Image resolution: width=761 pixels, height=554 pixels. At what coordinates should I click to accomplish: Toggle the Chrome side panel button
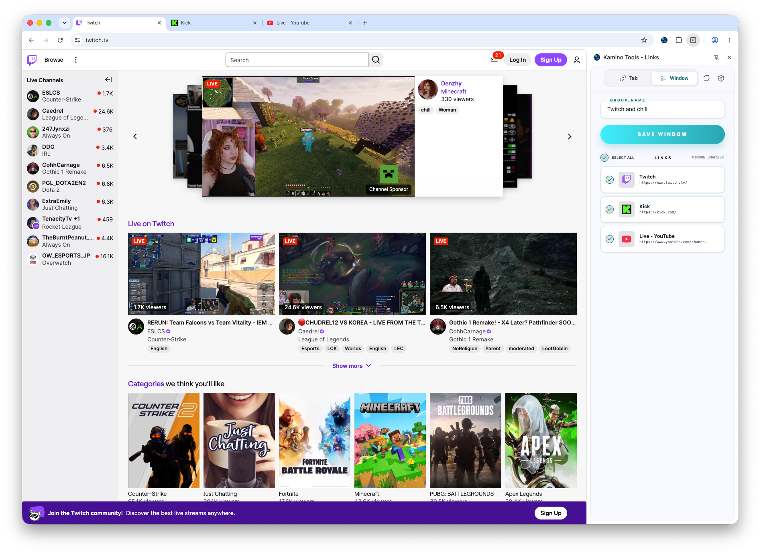(x=693, y=40)
